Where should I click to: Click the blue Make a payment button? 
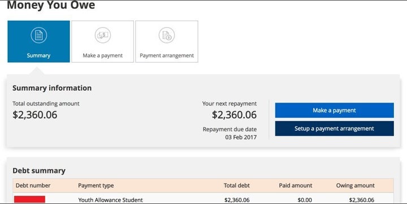[x=334, y=110]
